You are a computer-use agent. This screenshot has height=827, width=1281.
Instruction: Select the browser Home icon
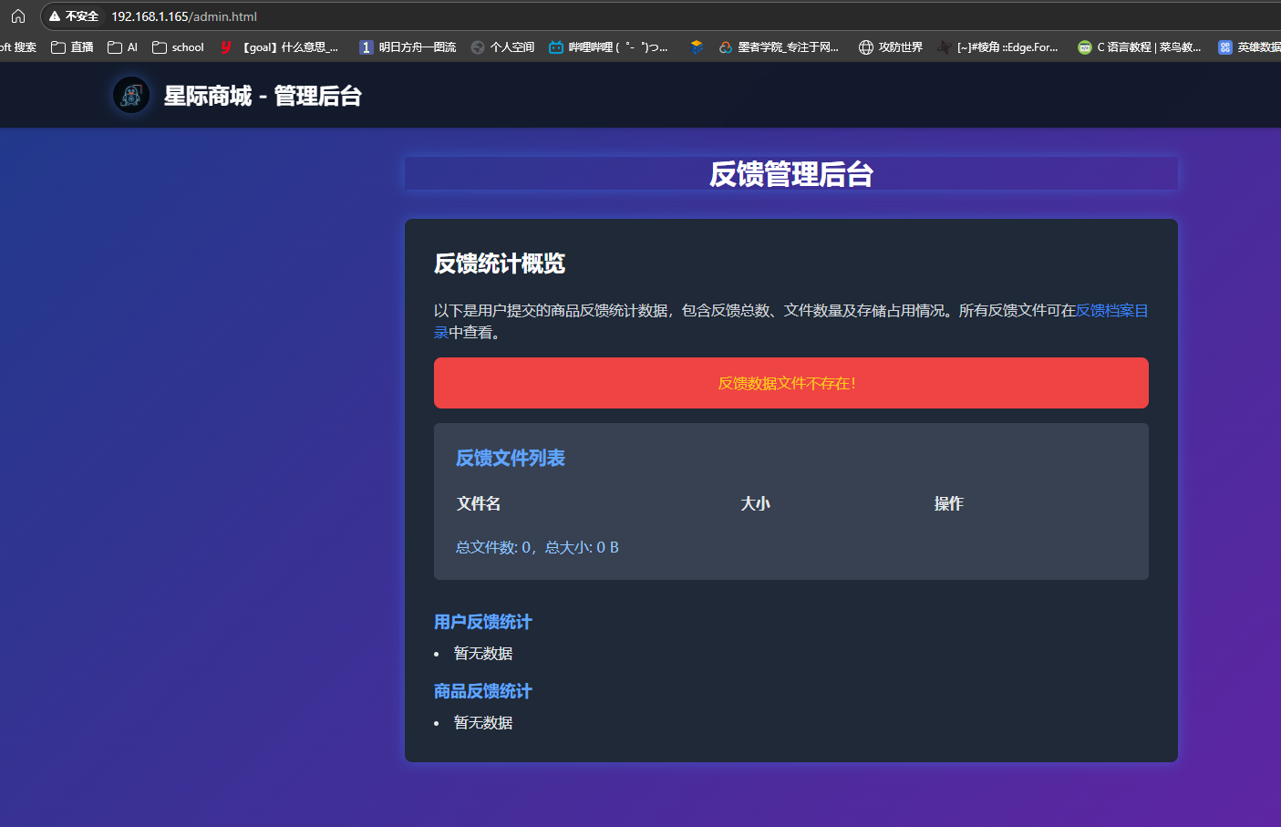coord(17,16)
